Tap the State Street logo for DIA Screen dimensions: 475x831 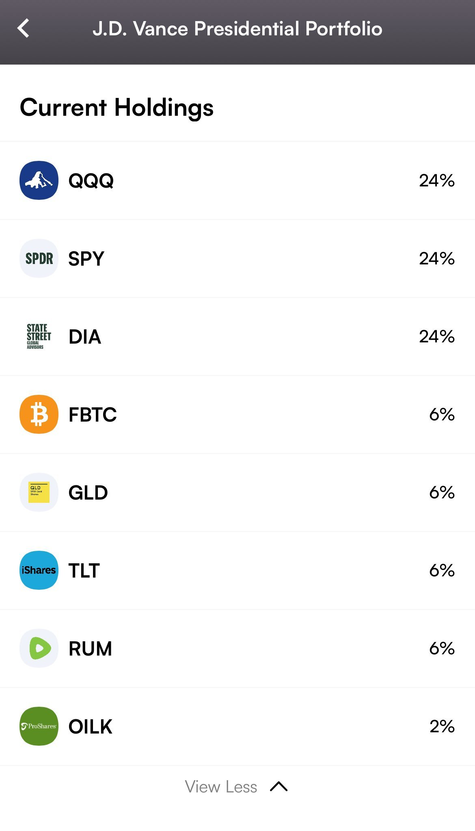click(x=39, y=336)
